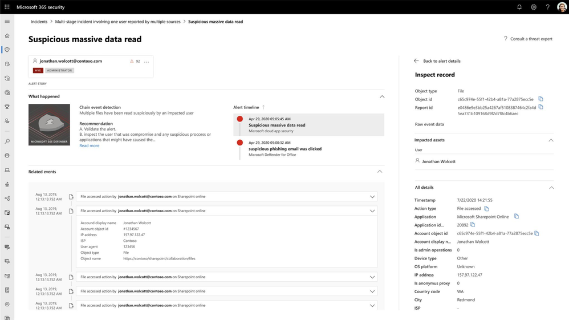Viewport: 569px width, 320px height.
Task: Go to Incidents breadcrumb
Action: [39, 22]
